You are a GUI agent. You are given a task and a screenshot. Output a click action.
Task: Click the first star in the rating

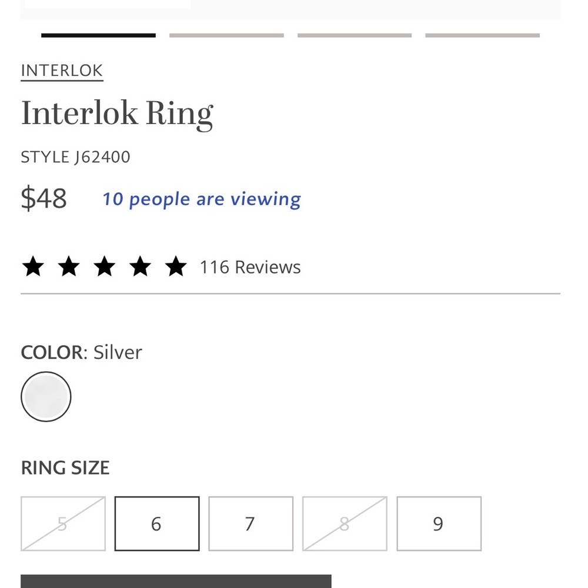coord(34,266)
